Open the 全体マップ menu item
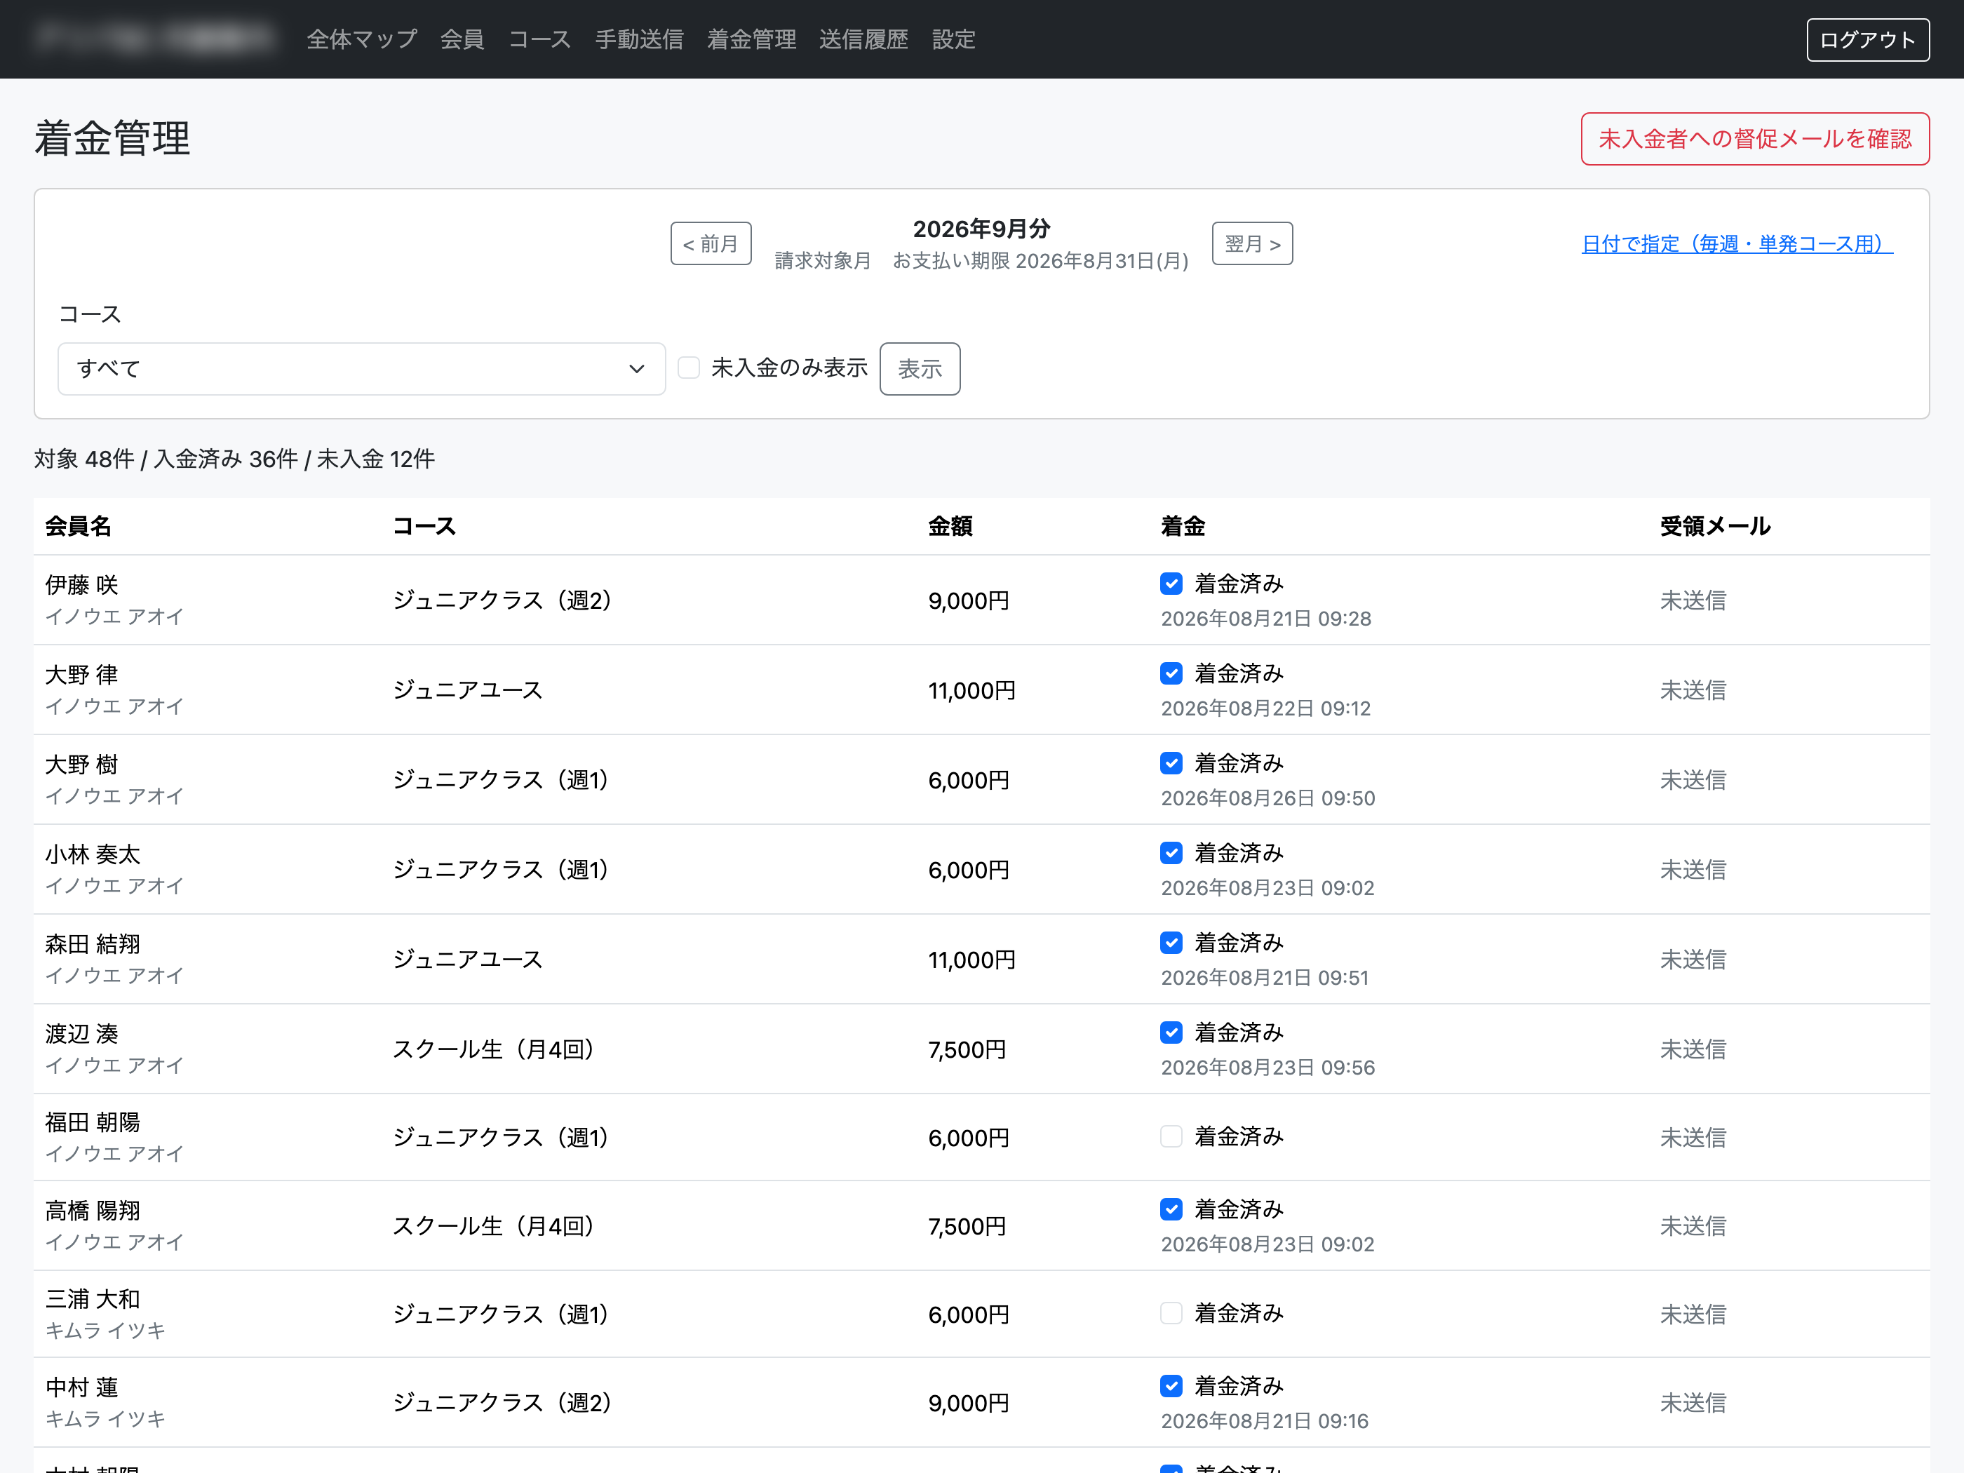Screen dimensions: 1964x1473 point(361,39)
